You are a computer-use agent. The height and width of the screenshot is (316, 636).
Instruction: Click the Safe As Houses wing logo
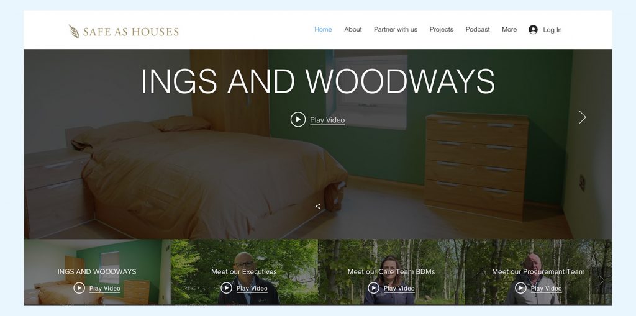click(74, 31)
